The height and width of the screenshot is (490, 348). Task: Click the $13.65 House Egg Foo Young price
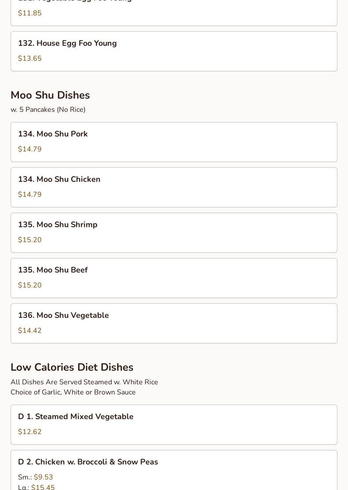click(30, 59)
